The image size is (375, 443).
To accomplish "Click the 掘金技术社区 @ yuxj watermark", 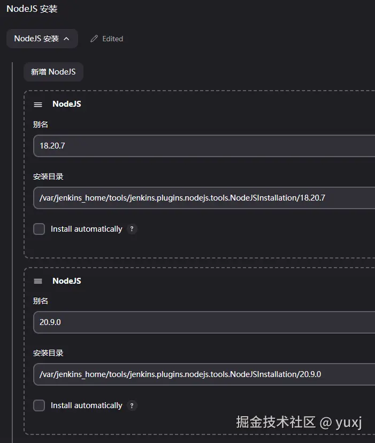I will point(299,423).
